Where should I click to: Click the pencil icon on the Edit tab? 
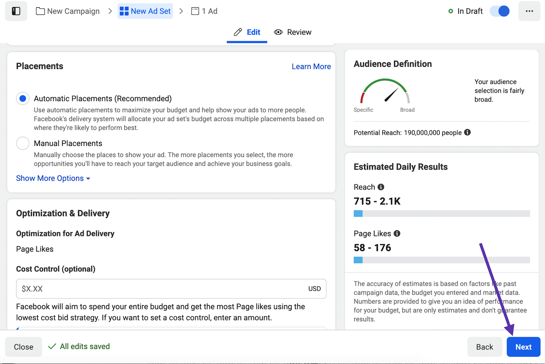(x=237, y=32)
